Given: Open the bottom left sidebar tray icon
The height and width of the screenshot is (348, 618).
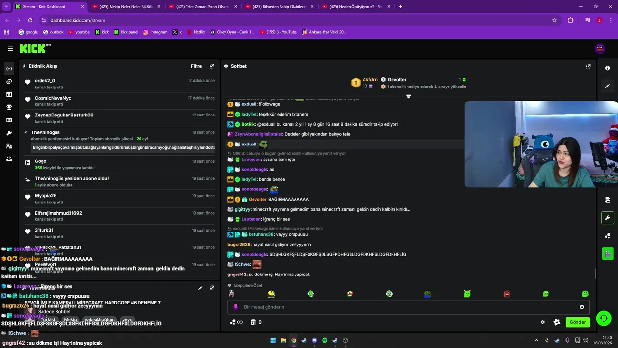Looking at the screenshot, I should [9, 159].
